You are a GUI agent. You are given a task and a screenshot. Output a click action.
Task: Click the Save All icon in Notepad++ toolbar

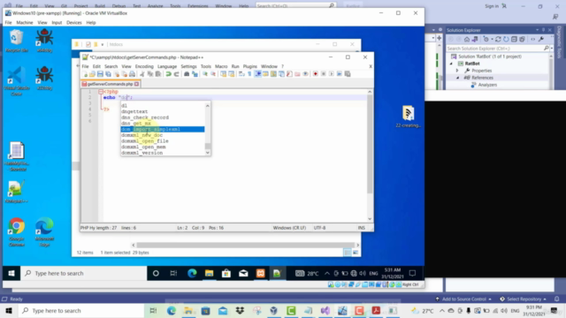point(108,74)
